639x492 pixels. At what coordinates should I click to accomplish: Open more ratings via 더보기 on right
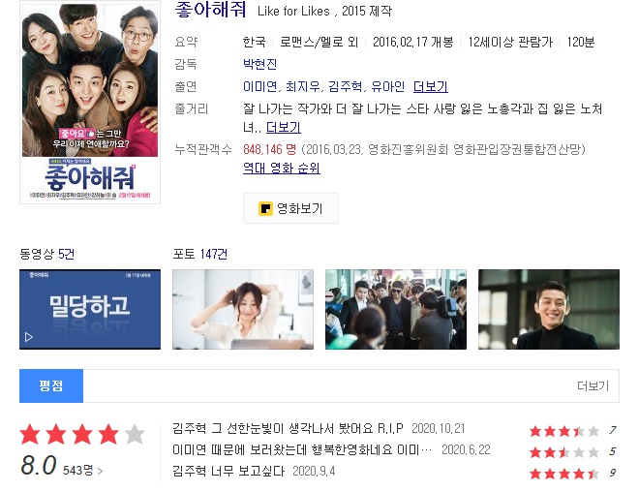(x=593, y=386)
